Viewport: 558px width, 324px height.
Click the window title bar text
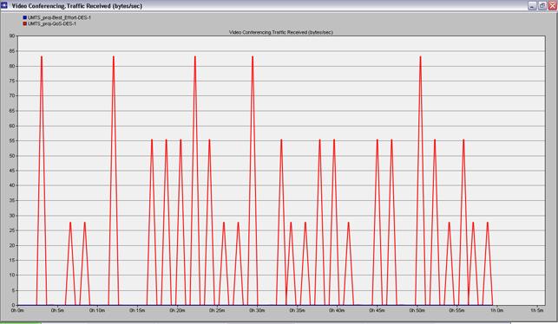click(77, 6)
